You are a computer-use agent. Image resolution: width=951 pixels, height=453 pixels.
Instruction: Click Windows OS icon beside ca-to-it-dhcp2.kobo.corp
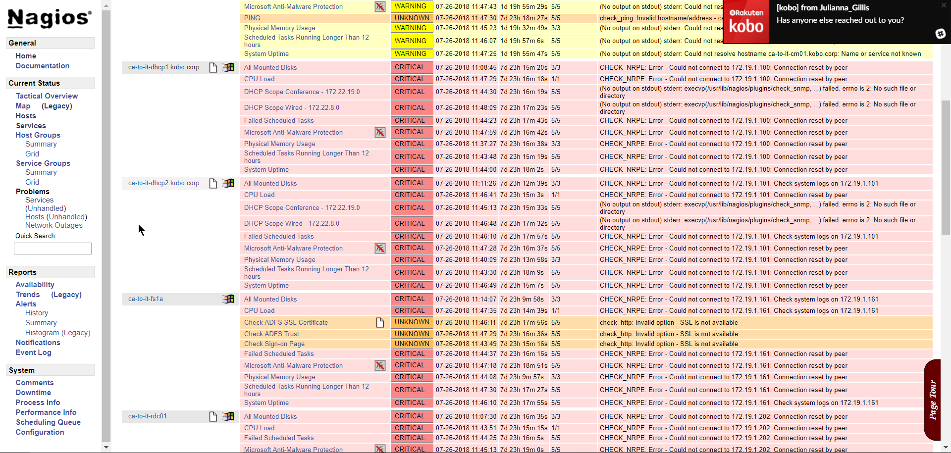coord(228,183)
